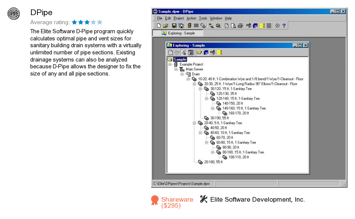
Task: Collapse the Drain node
Action: 182,74
